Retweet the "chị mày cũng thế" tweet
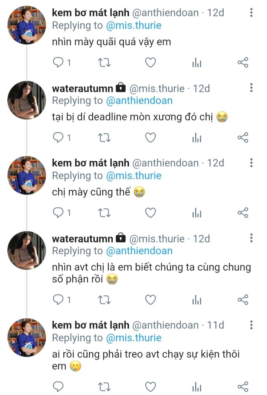The height and width of the screenshot is (395, 267). click(x=104, y=213)
